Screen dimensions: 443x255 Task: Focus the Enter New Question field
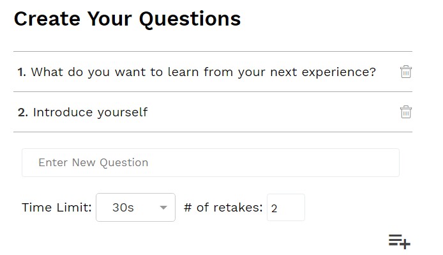pyautogui.click(x=211, y=163)
